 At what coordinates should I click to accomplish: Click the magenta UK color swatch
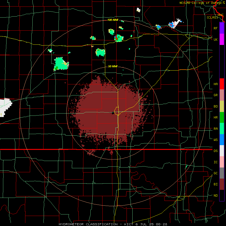[x=222, y=39]
